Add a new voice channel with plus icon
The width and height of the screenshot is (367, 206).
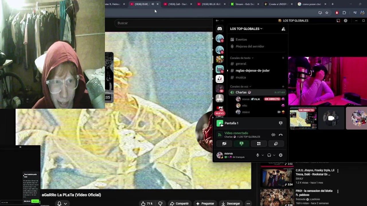[283, 86]
